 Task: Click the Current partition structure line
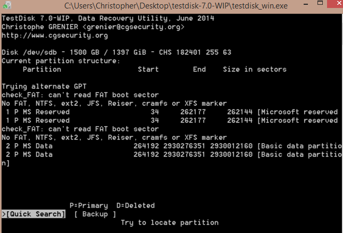click(61, 61)
